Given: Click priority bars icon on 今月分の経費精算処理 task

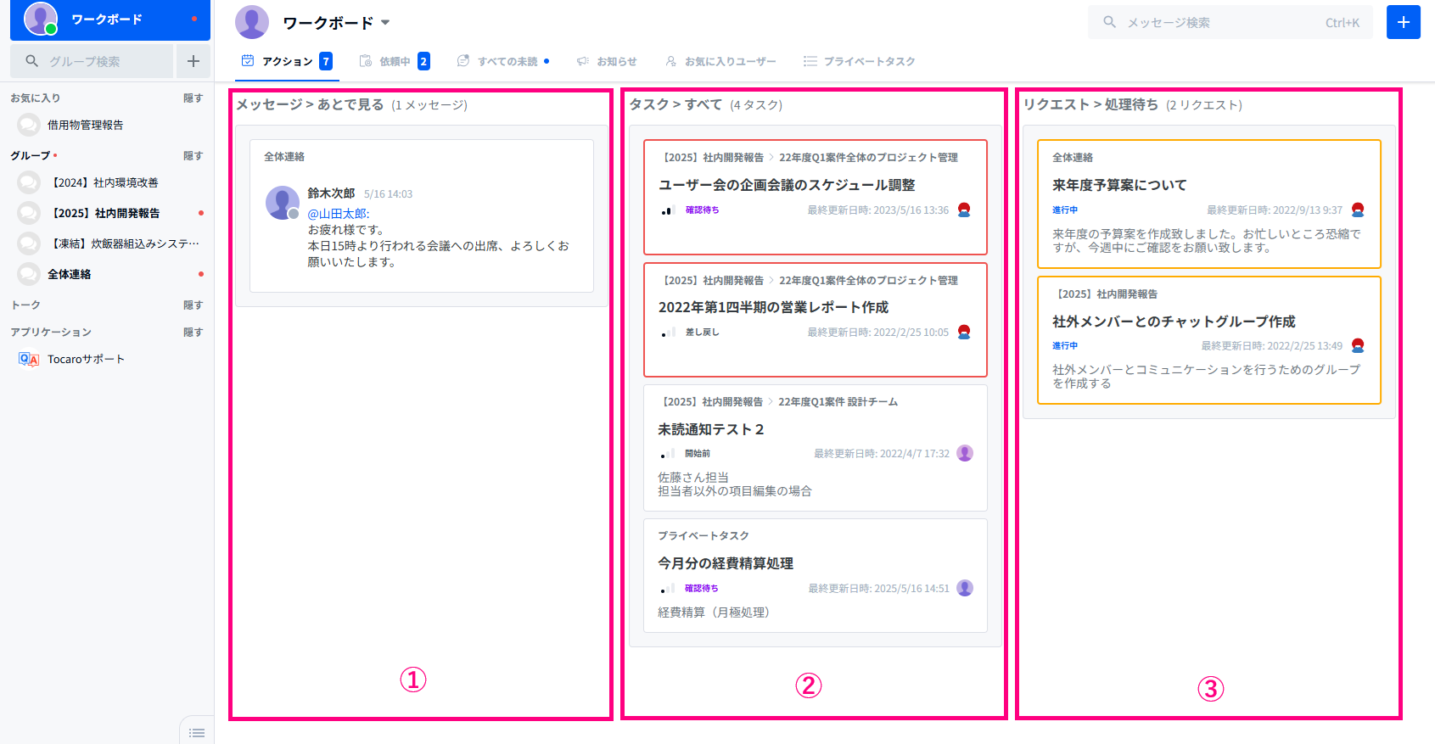Looking at the screenshot, I should click(668, 589).
